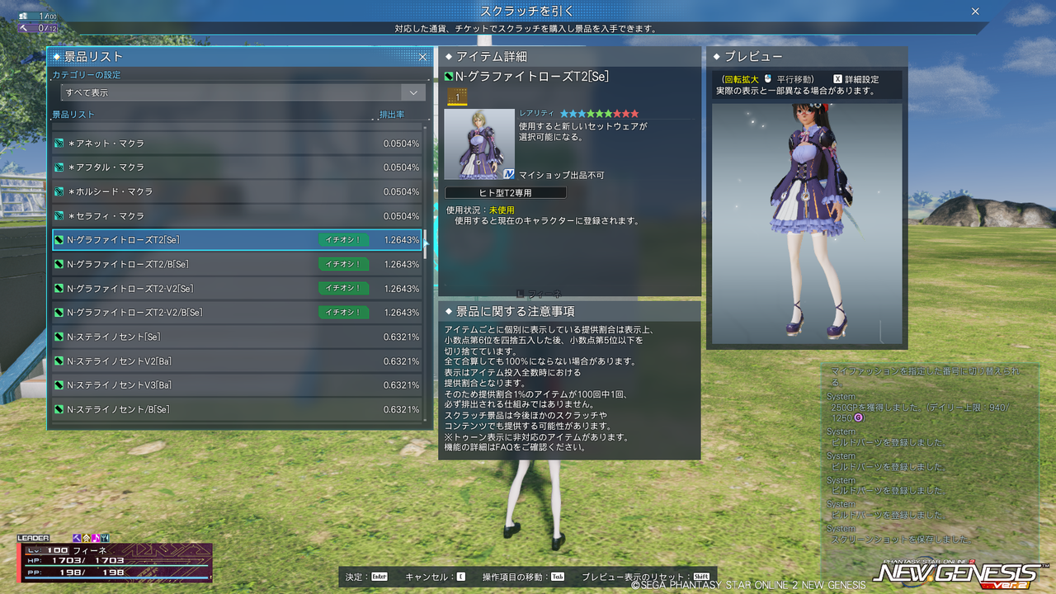Click the character model in the preview panel
The image size is (1056, 594).
[808, 221]
